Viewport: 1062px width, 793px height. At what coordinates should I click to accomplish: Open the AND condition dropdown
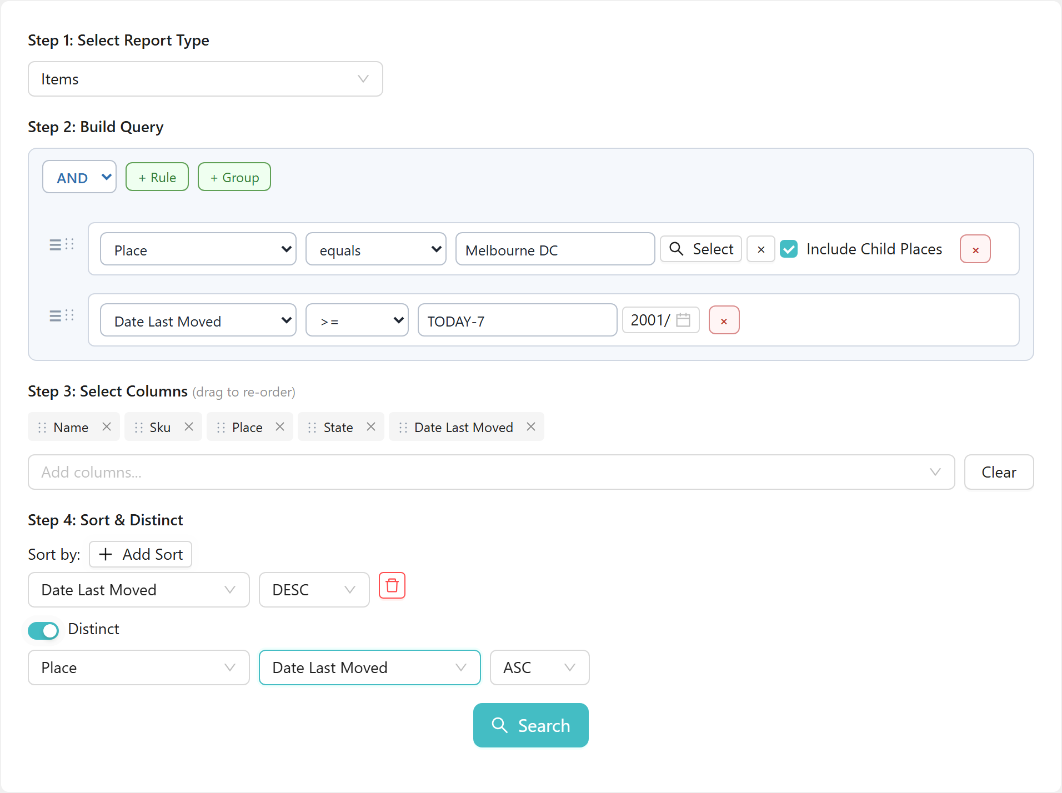(79, 177)
